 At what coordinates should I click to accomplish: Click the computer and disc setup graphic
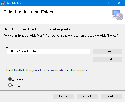coord(117,15)
